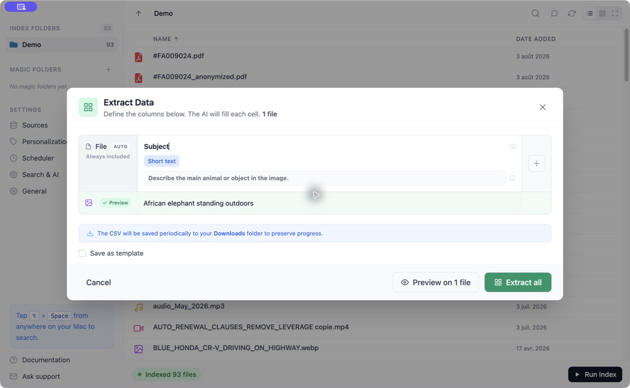The image size is (630, 388).
Task: Click the column description input field
Action: [x=325, y=178]
